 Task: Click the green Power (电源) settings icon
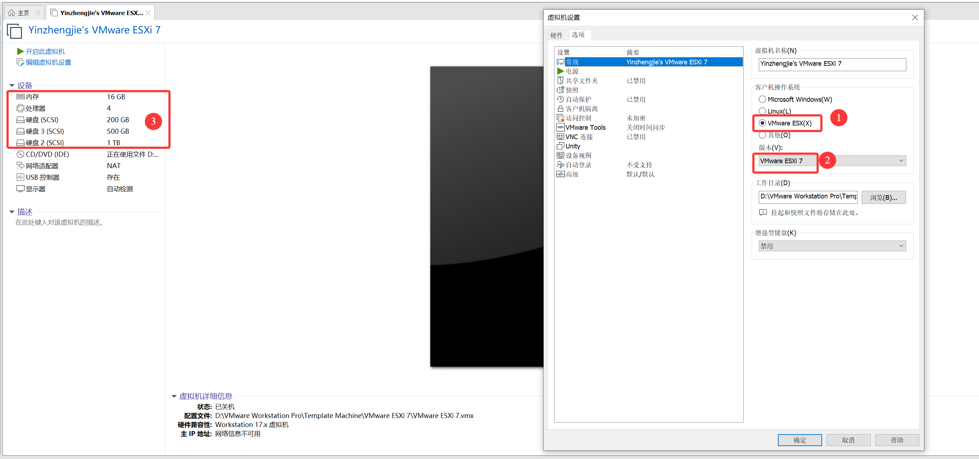560,72
